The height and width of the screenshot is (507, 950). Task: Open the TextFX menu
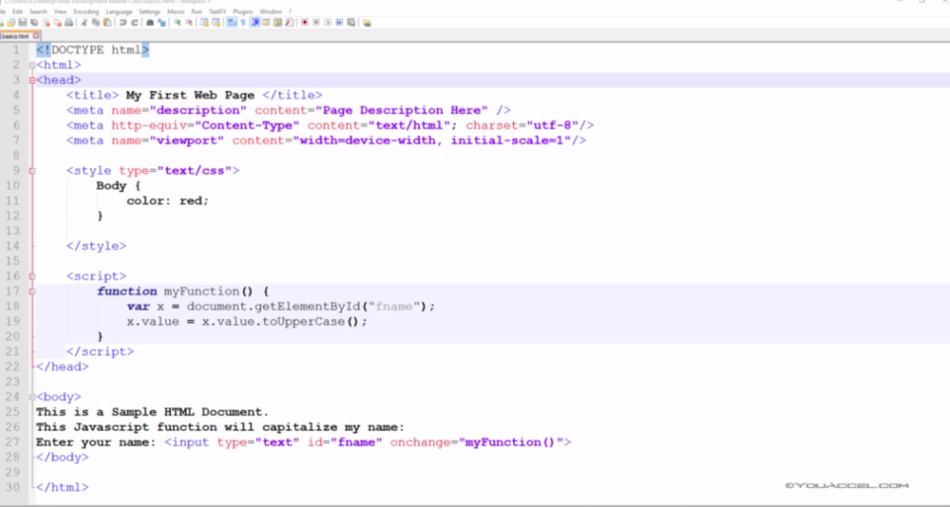218,11
